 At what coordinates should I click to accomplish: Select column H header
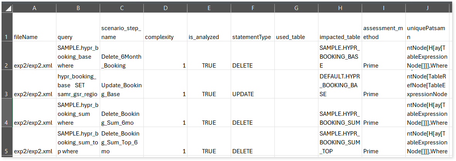pos(340,8)
